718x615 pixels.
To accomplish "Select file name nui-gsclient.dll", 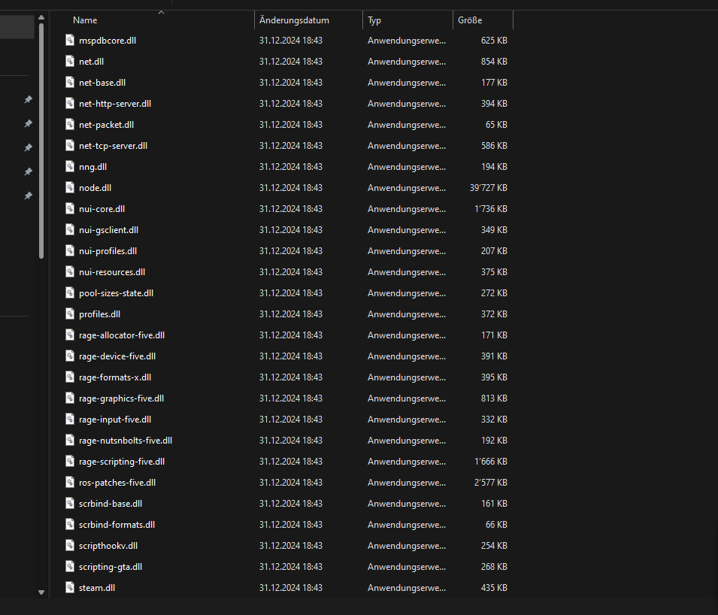I will click(x=108, y=230).
